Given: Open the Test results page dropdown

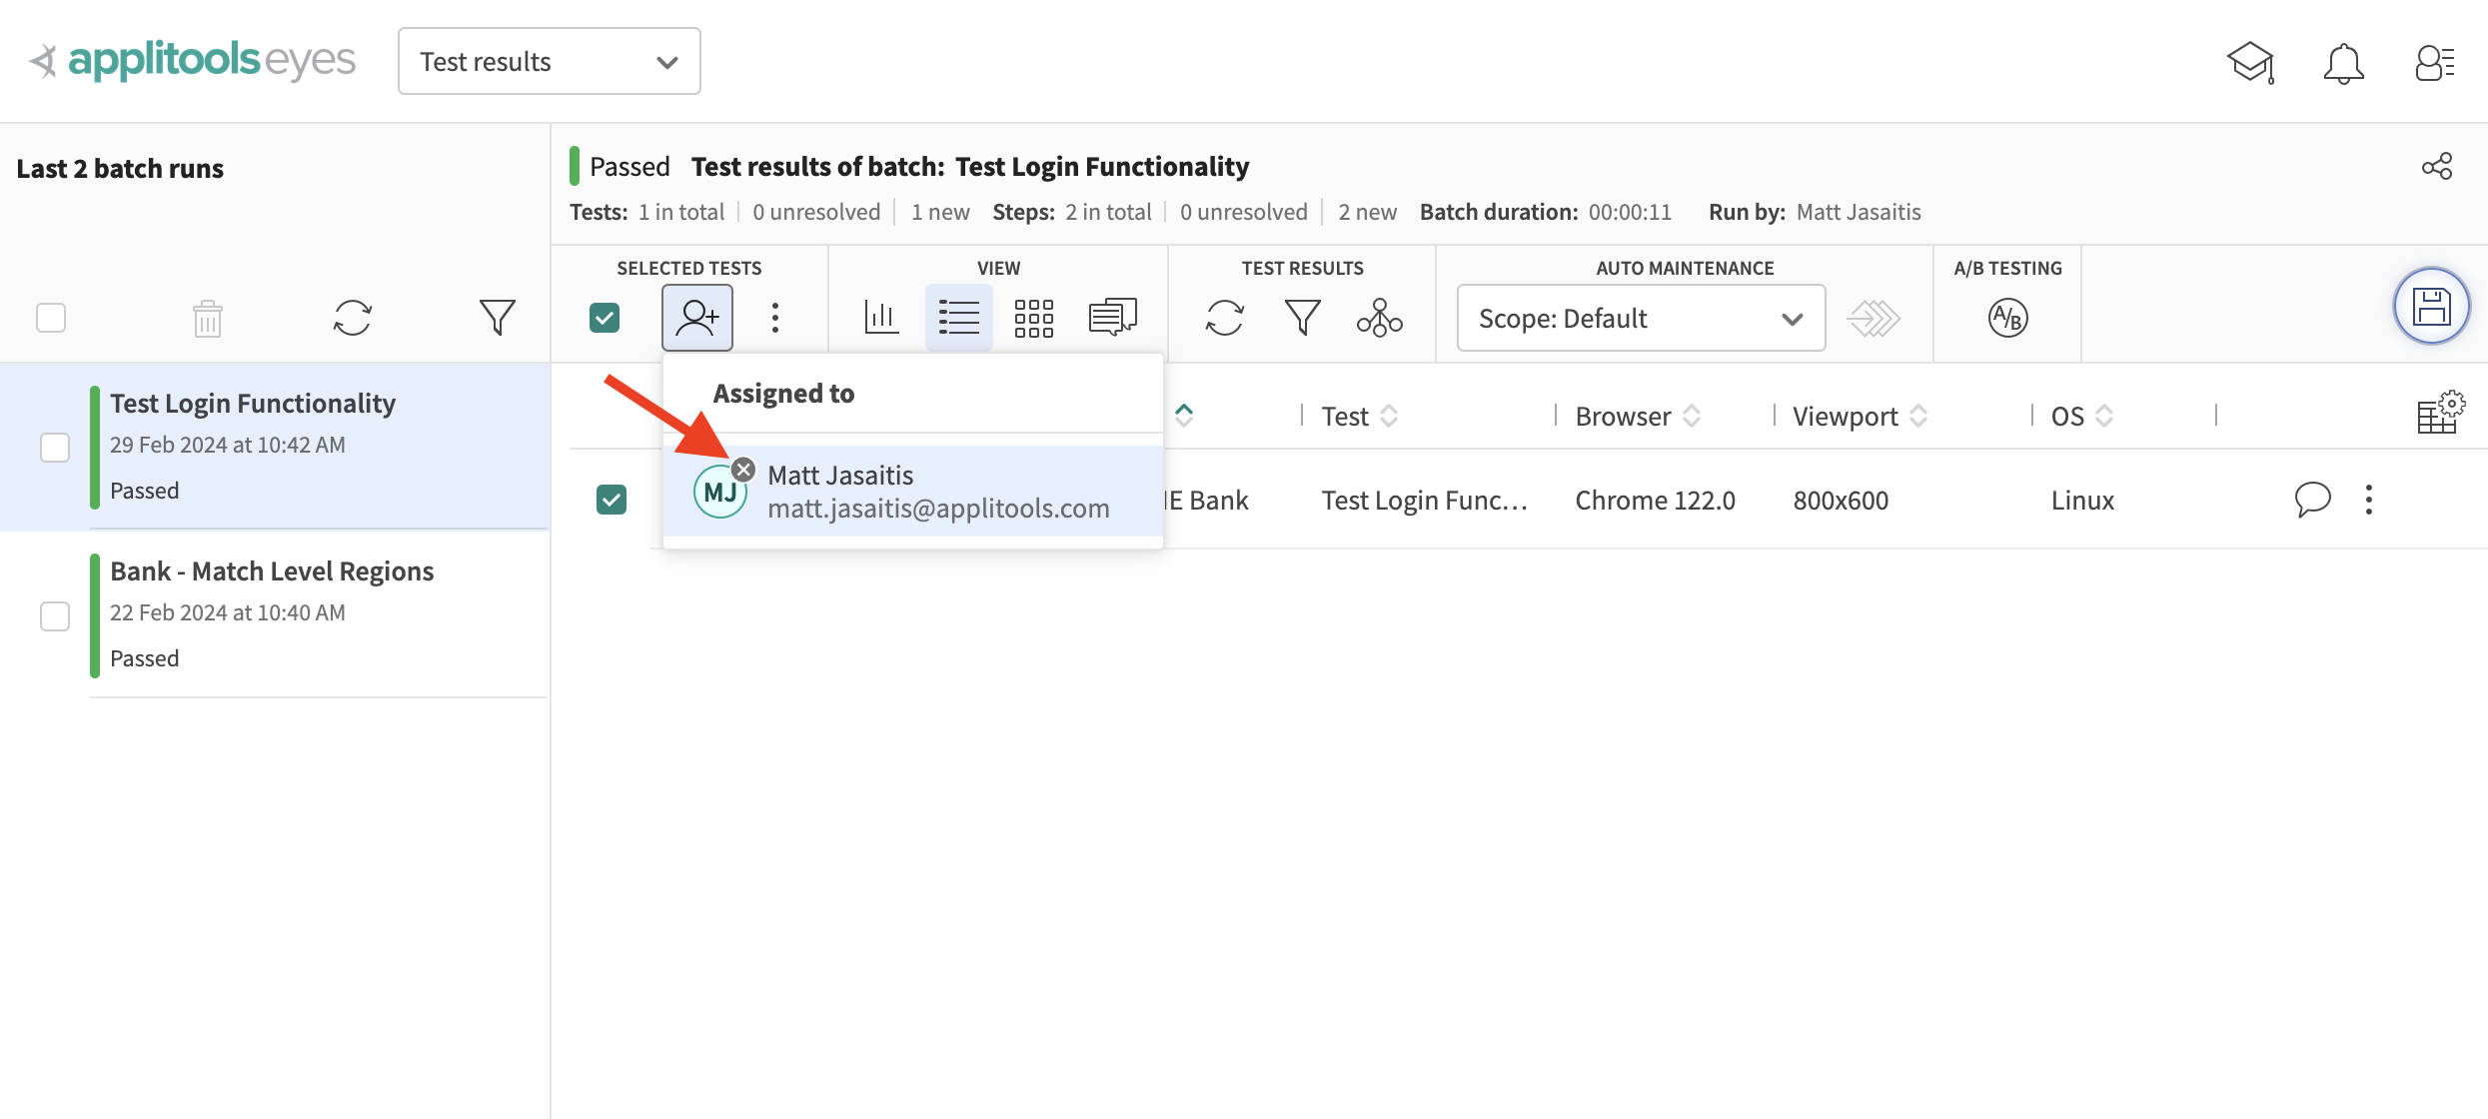Looking at the screenshot, I should pos(549,62).
